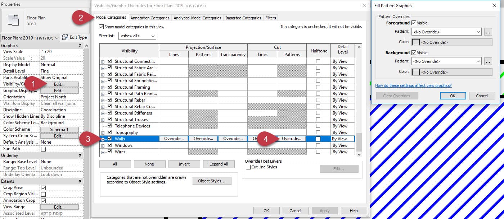The height and width of the screenshot is (219, 504).
Task: Click Foreground Color No Override swatch
Action: pyautogui.click(x=452, y=42)
